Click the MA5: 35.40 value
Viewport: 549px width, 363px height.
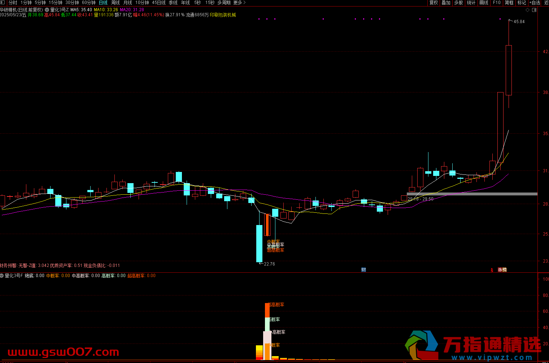tap(81, 10)
